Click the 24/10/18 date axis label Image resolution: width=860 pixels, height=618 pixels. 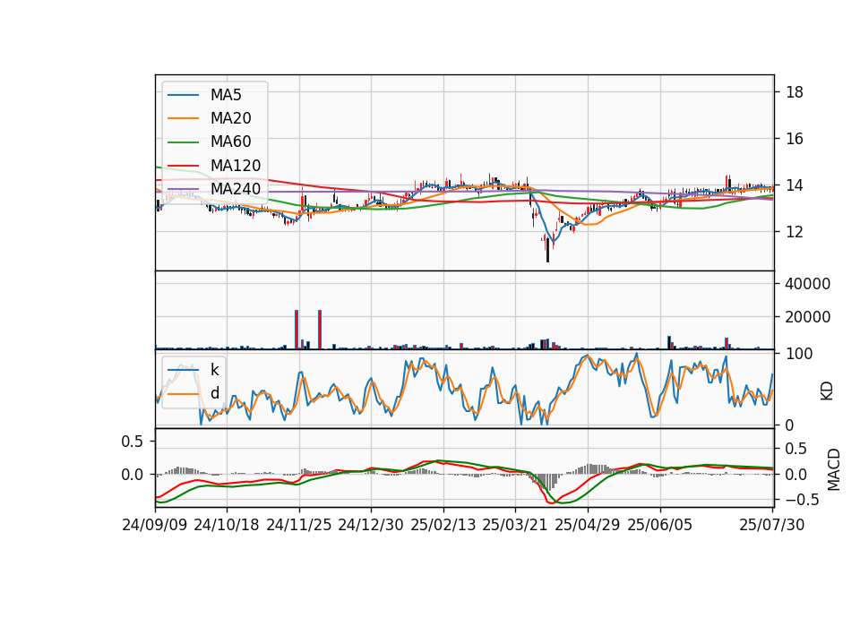[227, 525]
